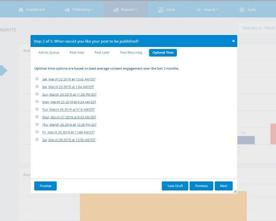This screenshot has height=221, width=276.
Task: Switch to the Add to Queue tab
Action: (49, 53)
